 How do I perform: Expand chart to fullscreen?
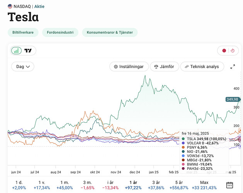(233, 67)
